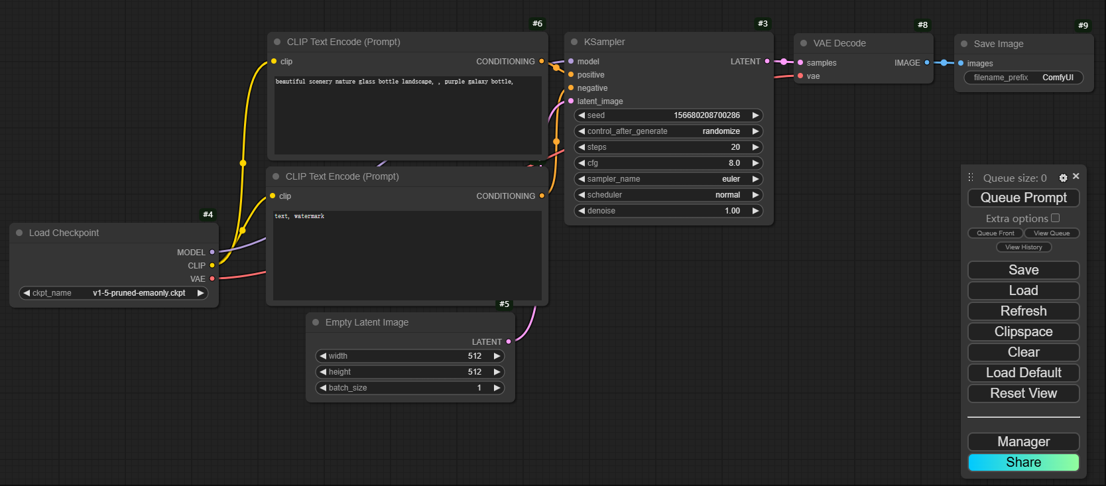Open View History
This screenshot has height=486, width=1106.
click(x=1024, y=247)
